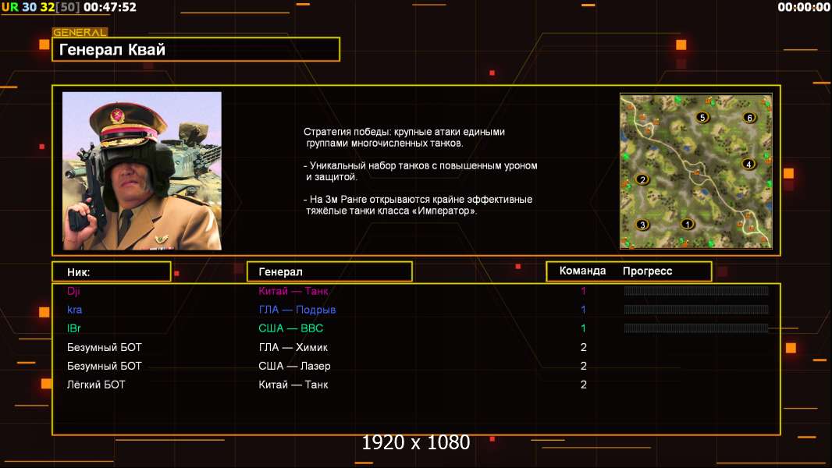The image size is (832, 468).
Task: Select the "Безумный БОТ" in the США — Лазер row
Action: [x=104, y=366]
